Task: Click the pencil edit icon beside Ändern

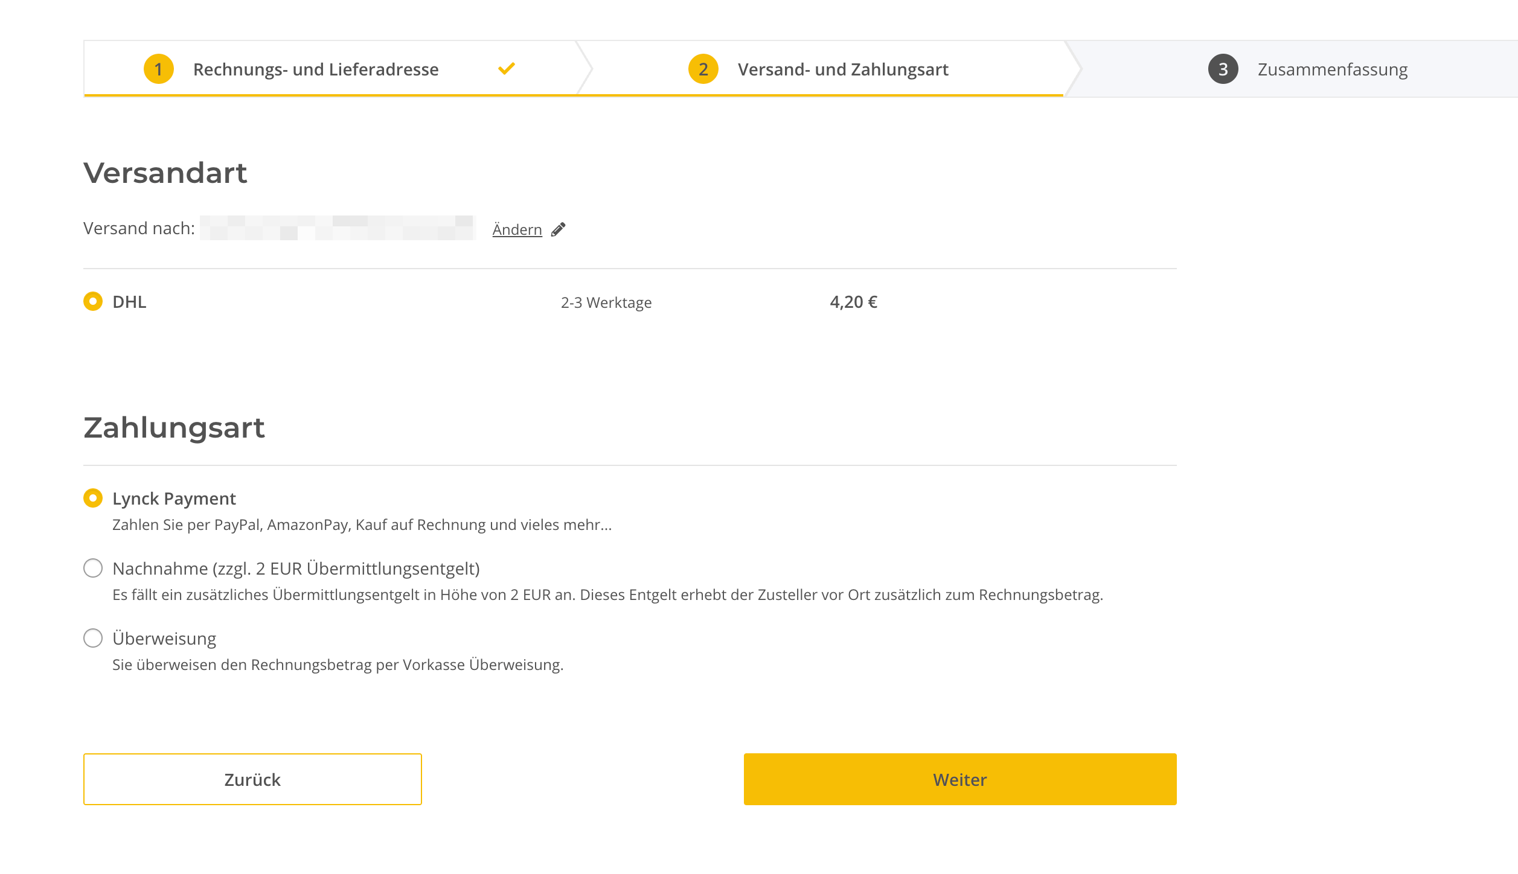Action: point(559,229)
